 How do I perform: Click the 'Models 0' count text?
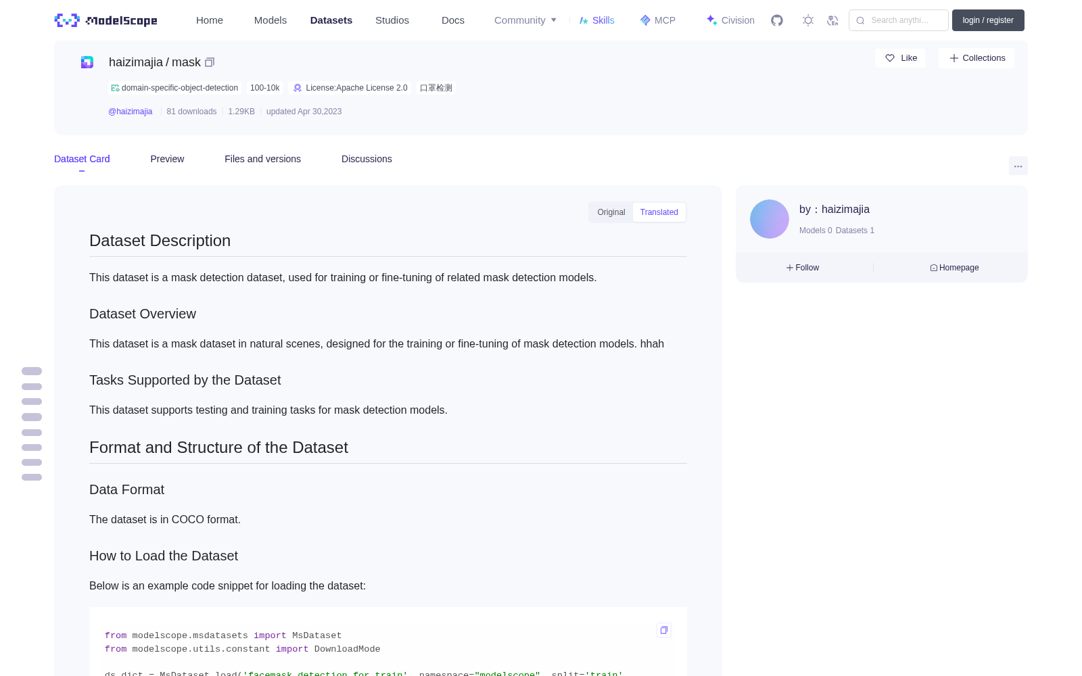[x=816, y=231]
